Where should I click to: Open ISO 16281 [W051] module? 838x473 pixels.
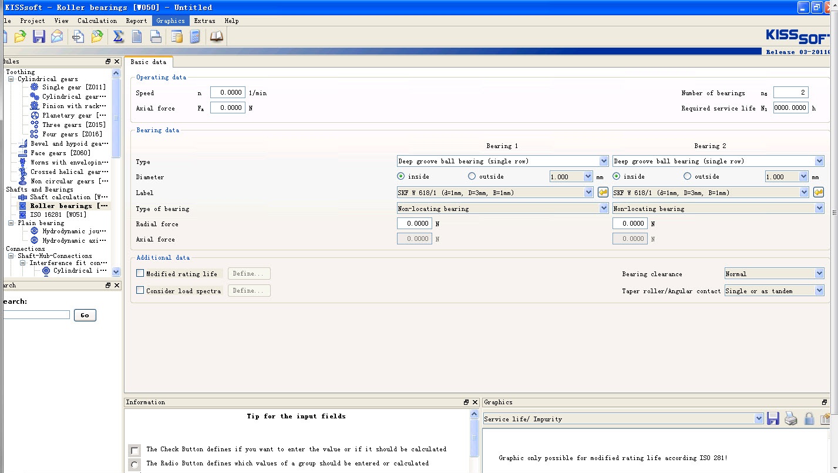(59, 214)
